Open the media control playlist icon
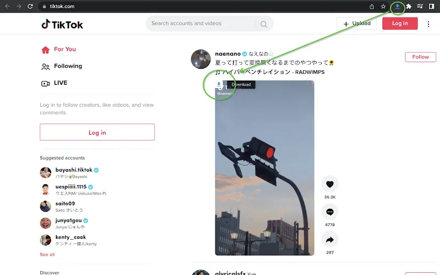Viewport: 440px width, 275px height. [420, 6]
